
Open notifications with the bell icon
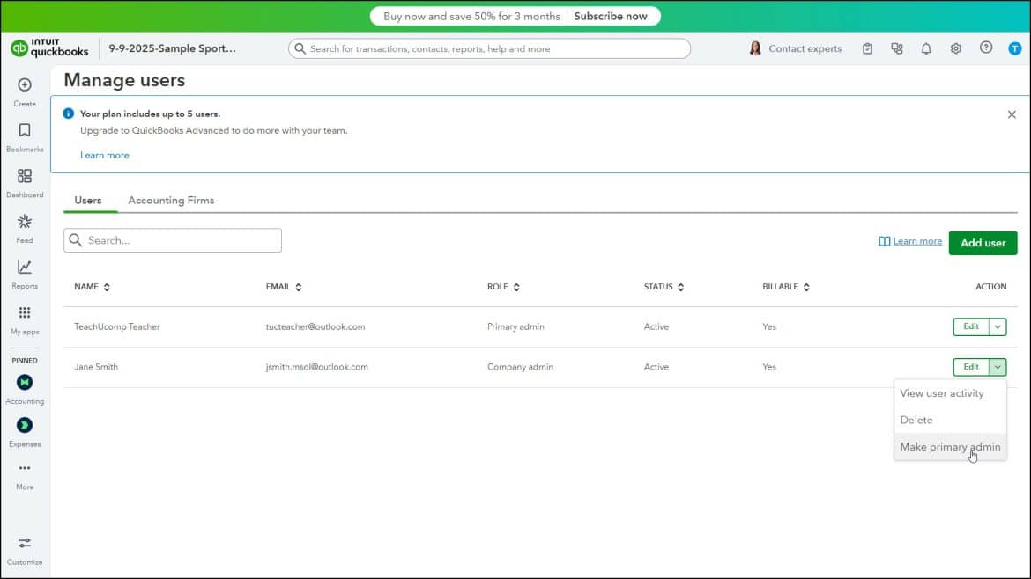(926, 48)
